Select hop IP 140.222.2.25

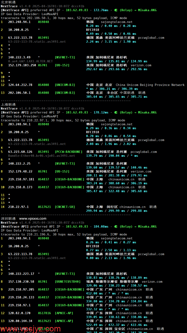point(19,163)
